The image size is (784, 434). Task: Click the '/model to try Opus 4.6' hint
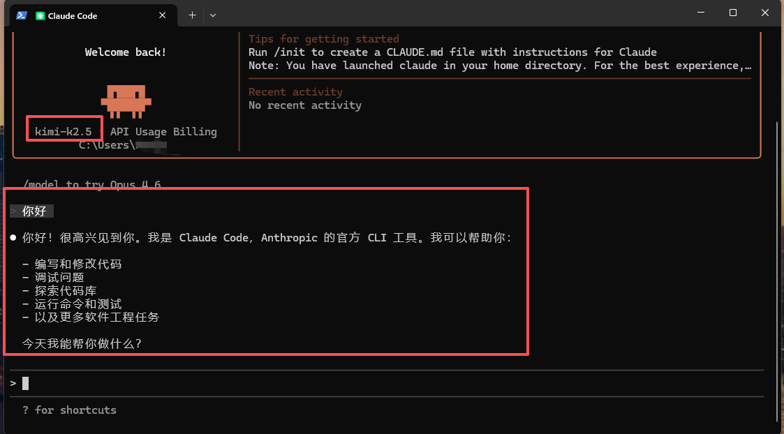(92, 184)
